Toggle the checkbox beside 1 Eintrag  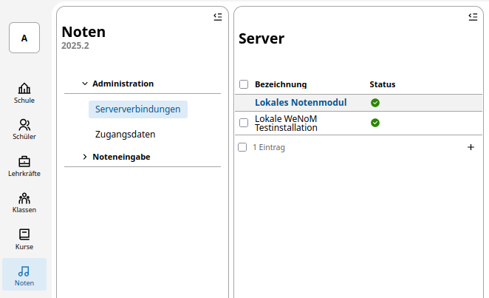[x=242, y=147]
